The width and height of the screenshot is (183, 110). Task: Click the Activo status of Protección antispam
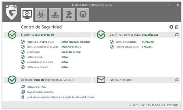click(x=65, y=67)
